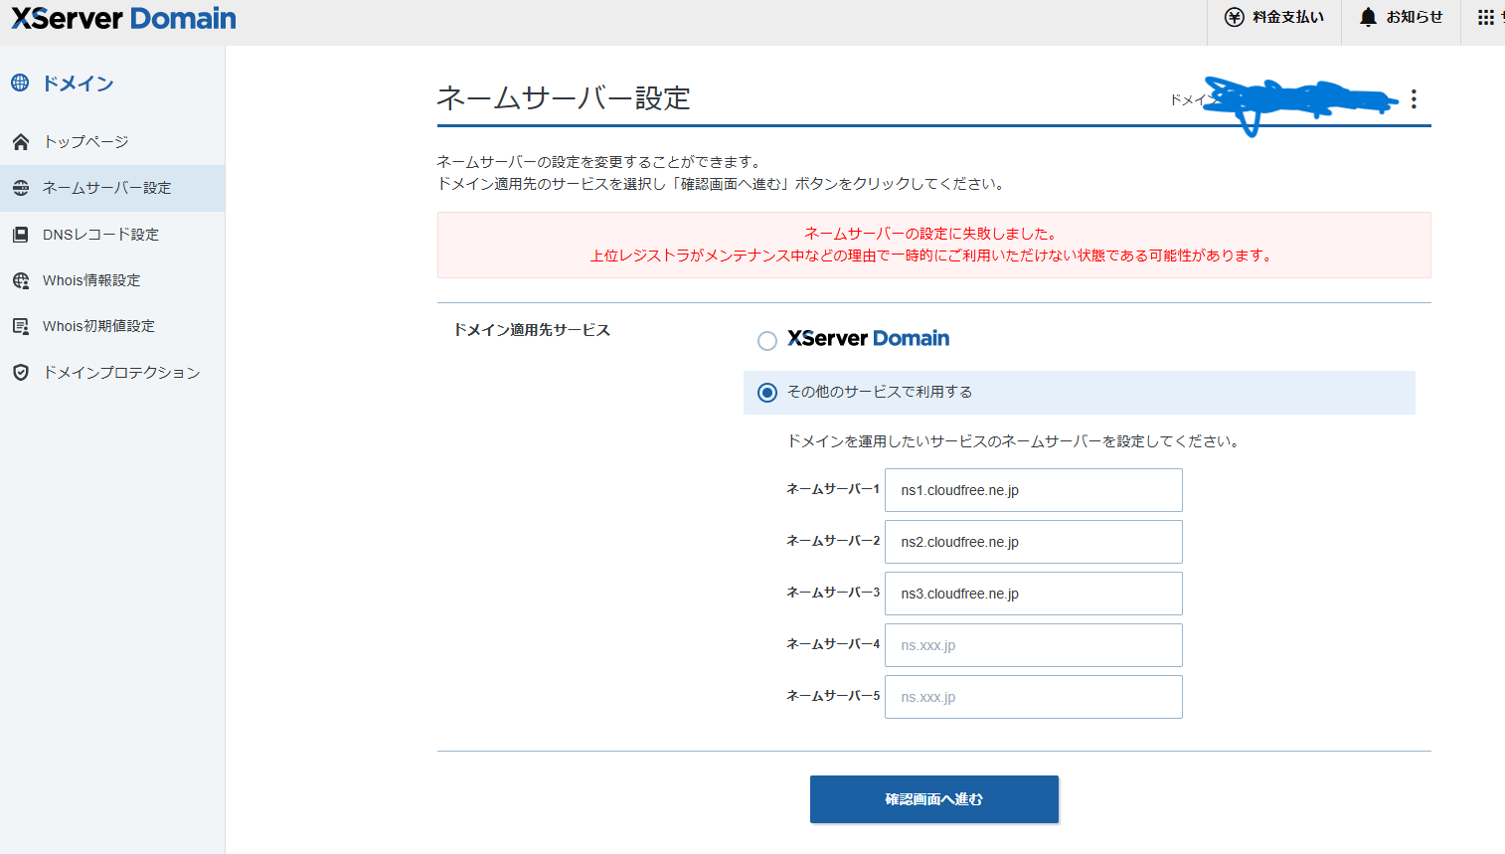Click the Whois初期値設定 list icon

(x=21, y=326)
